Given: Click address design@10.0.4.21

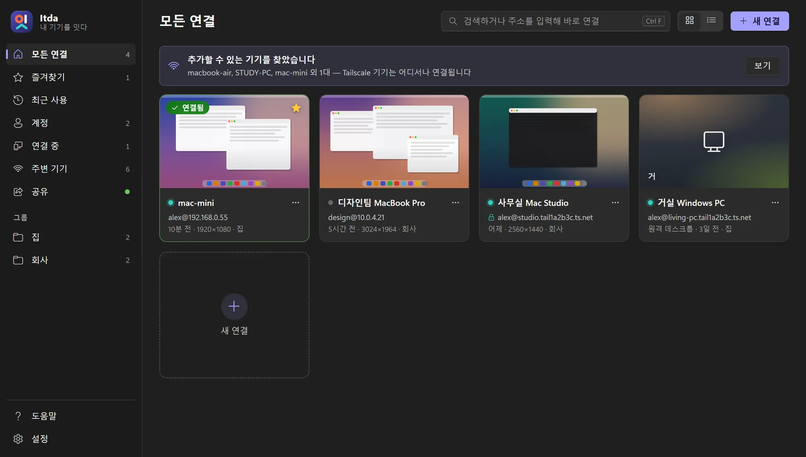Looking at the screenshot, I should (356, 217).
